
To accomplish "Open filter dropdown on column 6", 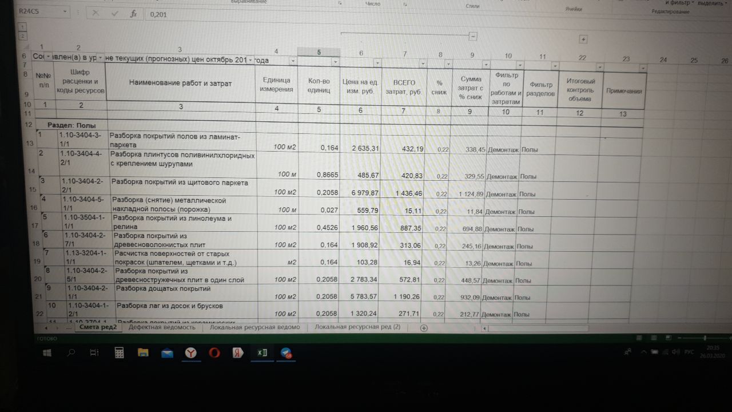I will click(x=377, y=62).
